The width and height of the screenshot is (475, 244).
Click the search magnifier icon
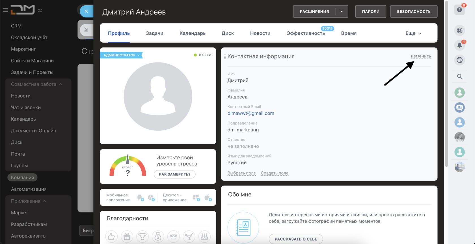pos(460,77)
